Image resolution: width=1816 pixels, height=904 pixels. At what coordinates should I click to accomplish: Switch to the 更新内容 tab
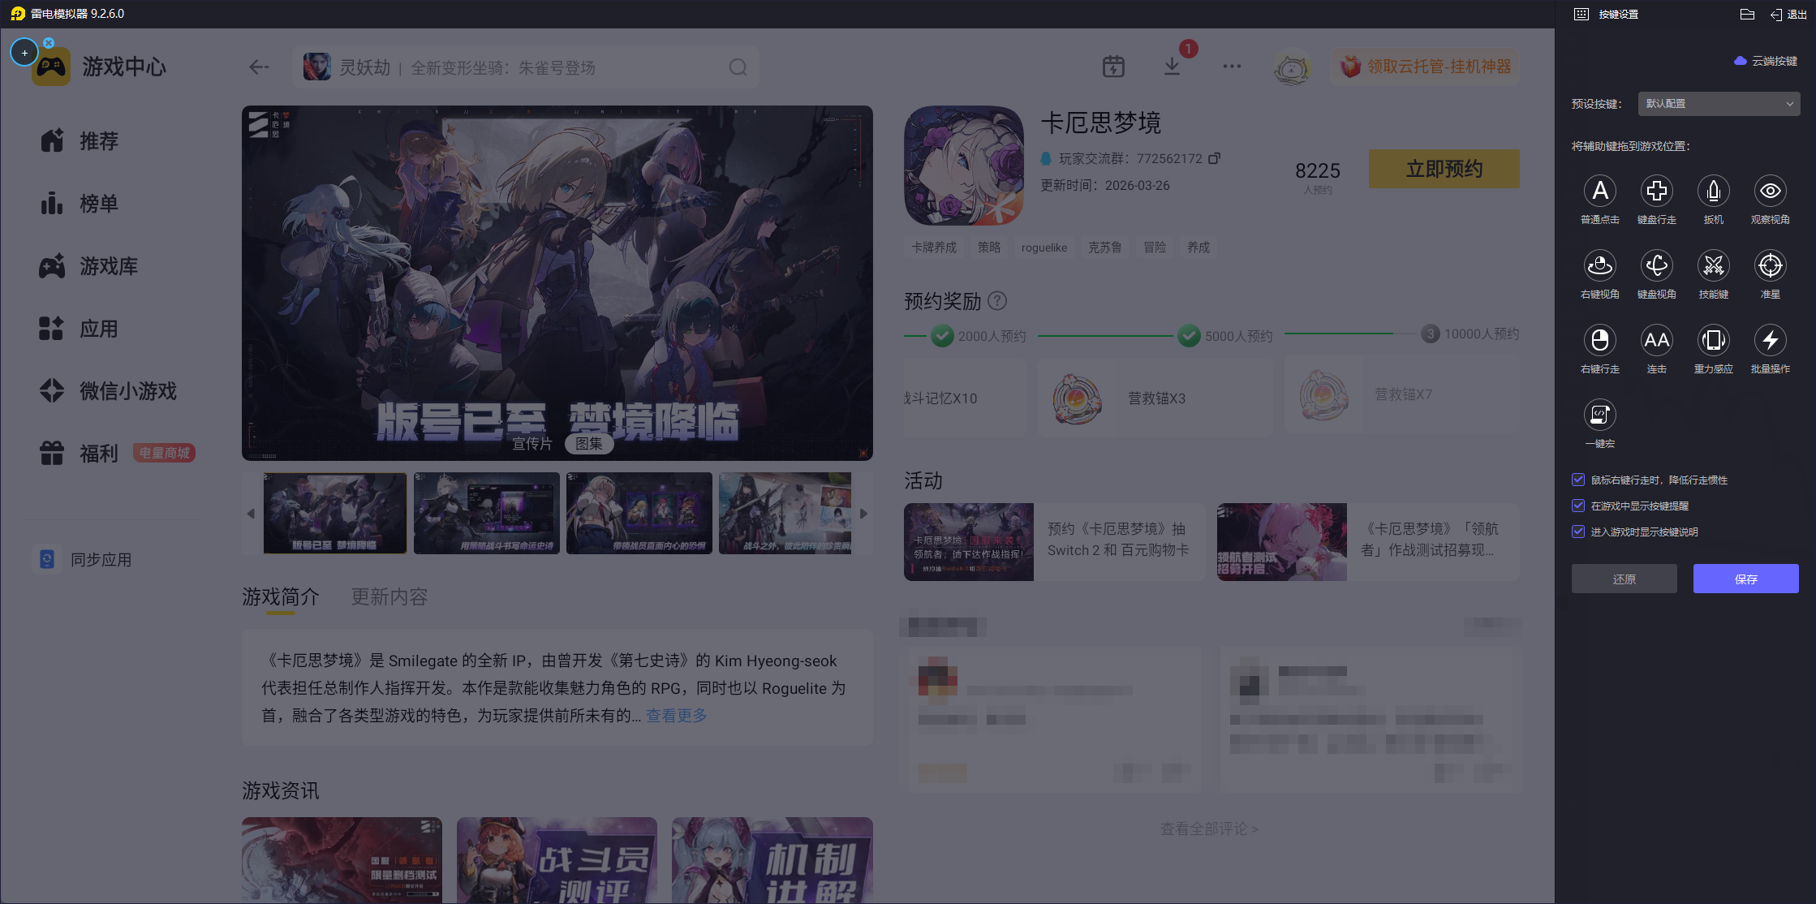point(389,597)
